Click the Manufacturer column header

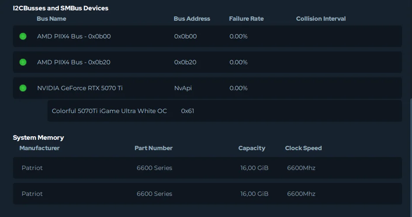39,148
